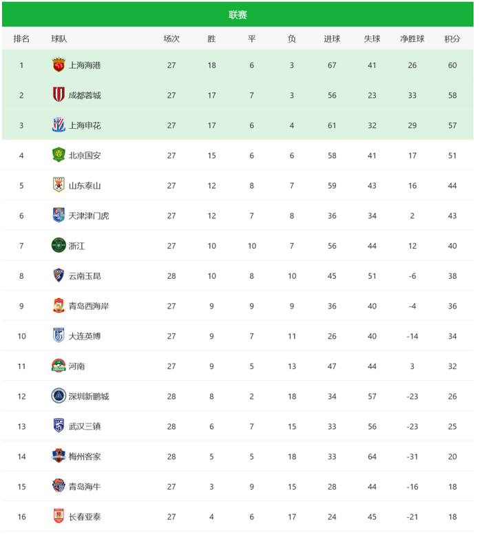Click the 河南 team badge icon
This screenshot has width=482, height=535.
59,366
